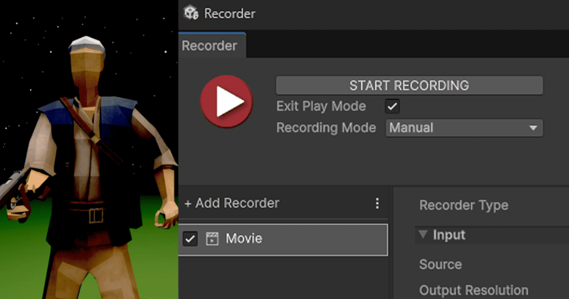Switch to the Recorder tab
Screen dimensions: 569x299
(210, 46)
